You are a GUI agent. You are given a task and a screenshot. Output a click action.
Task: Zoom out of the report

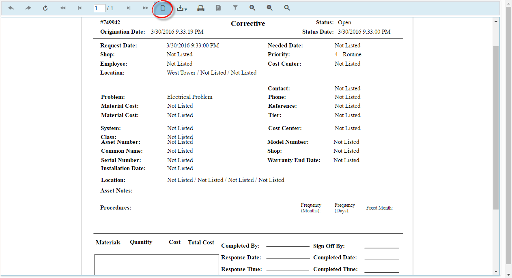pyautogui.click(x=269, y=8)
